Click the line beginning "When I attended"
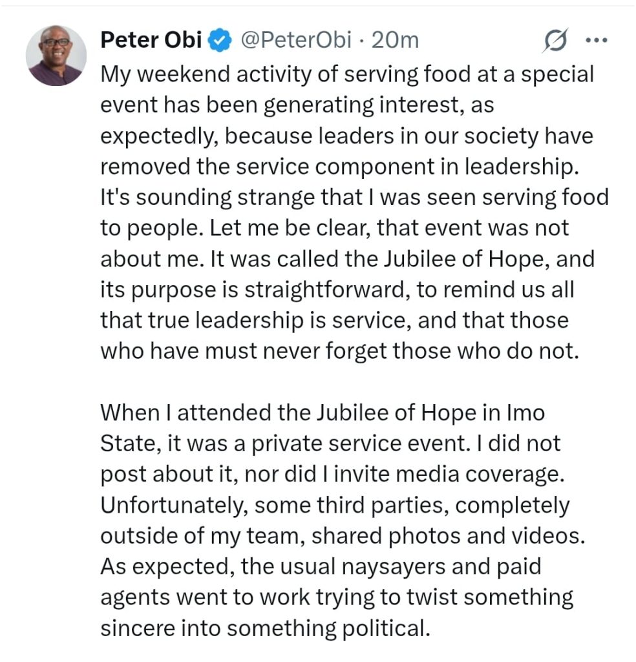Image resolution: width=636 pixels, height=662 pixels. coord(323,412)
